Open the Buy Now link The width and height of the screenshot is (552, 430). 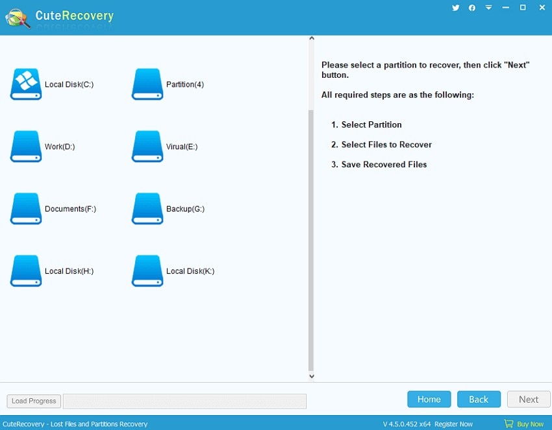point(530,424)
